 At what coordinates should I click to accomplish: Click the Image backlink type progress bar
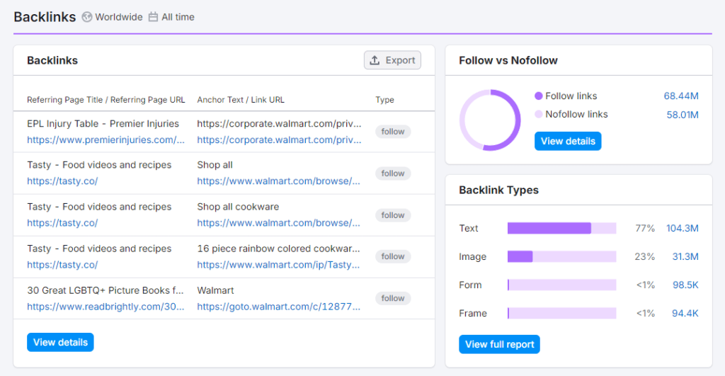tap(561, 256)
